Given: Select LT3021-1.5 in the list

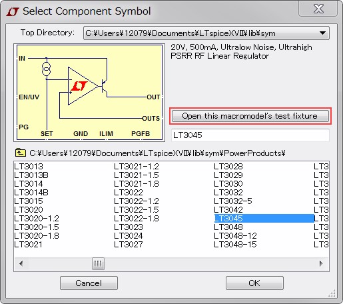Looking at the screenshot, I should [137, 175].
